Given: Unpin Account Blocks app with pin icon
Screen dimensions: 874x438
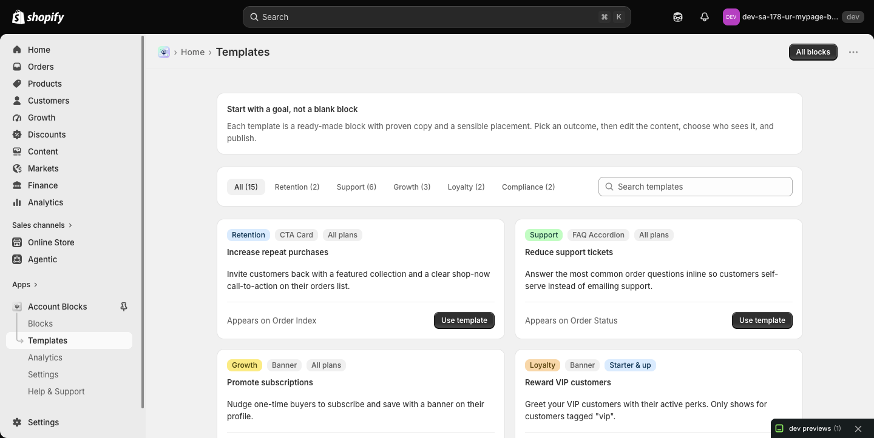Looking at the screenshot, I should [x=124, y=307].
